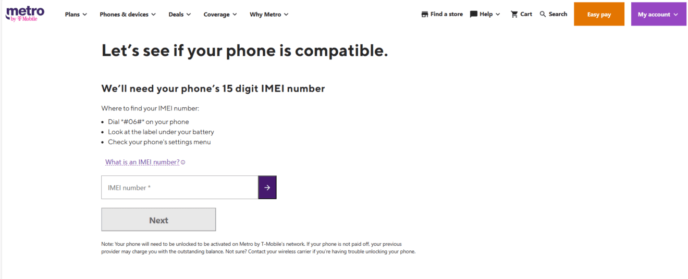
Task: Open the "What is an IMEI number?" link
Action: click(142, 162)
